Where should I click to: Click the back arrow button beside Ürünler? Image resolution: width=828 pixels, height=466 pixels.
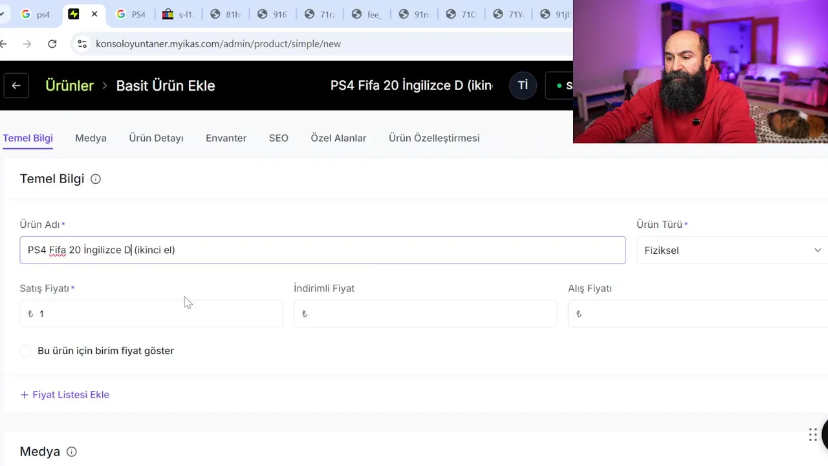click(x=16, y=85)
